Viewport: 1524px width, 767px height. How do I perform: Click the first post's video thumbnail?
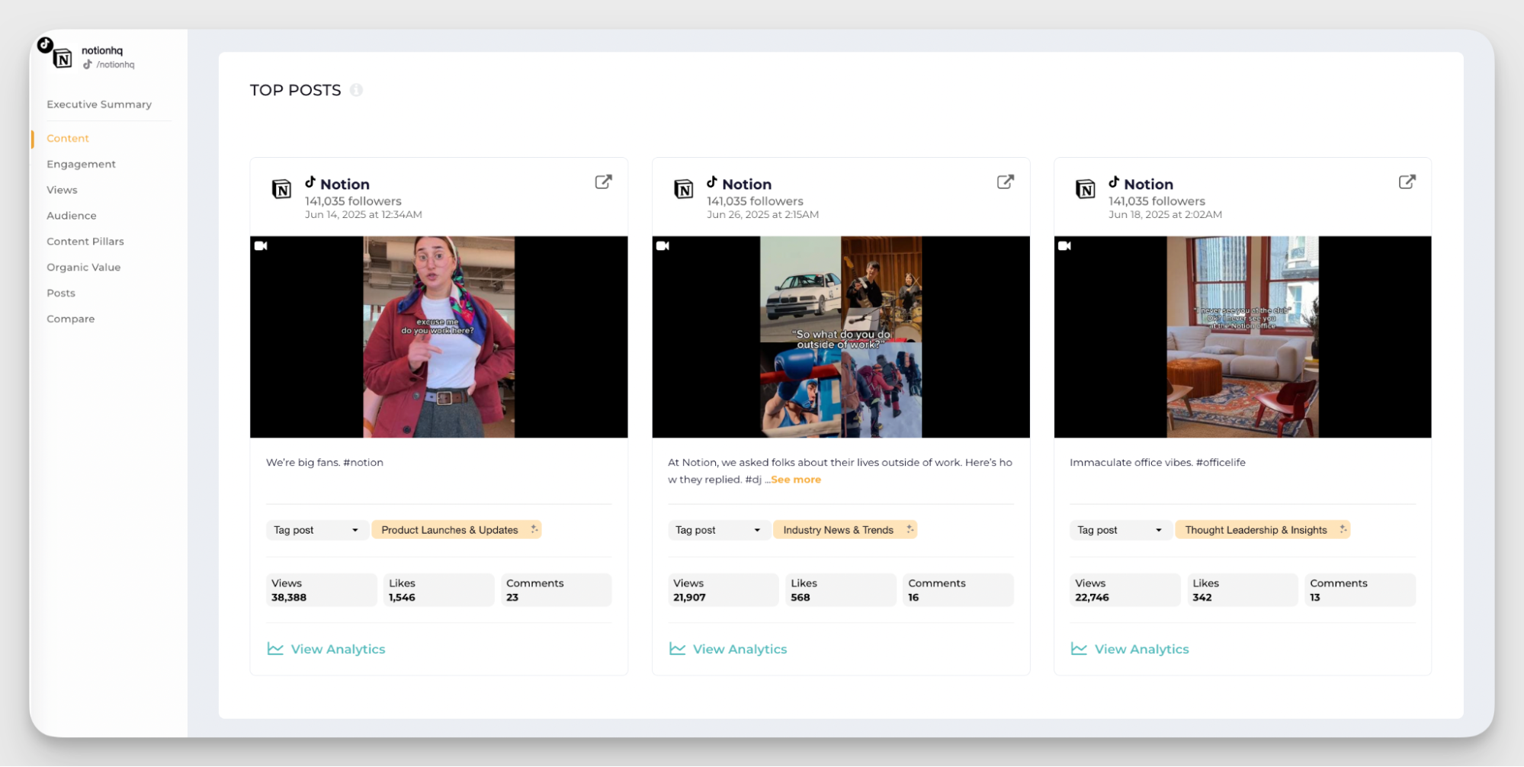[438, 336]
